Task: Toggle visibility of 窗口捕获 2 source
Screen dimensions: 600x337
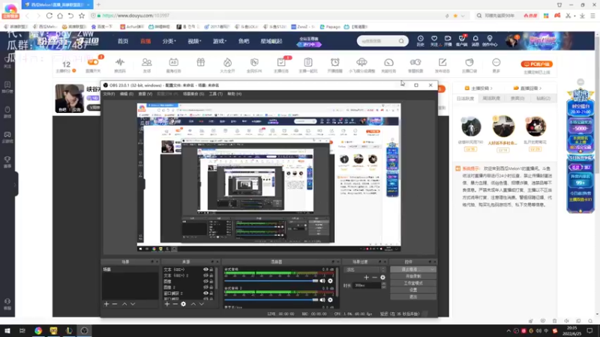Action: click(x=205, y=293)
